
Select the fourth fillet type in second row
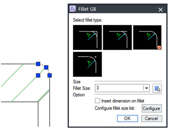pyautogui.click(x=87, y=64)
